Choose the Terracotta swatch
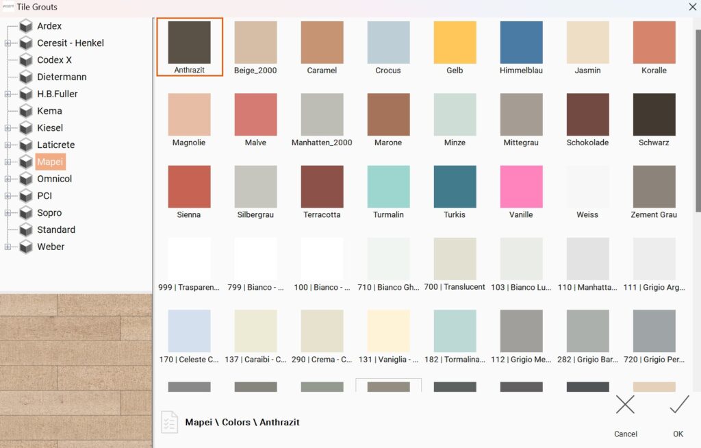 322,186
